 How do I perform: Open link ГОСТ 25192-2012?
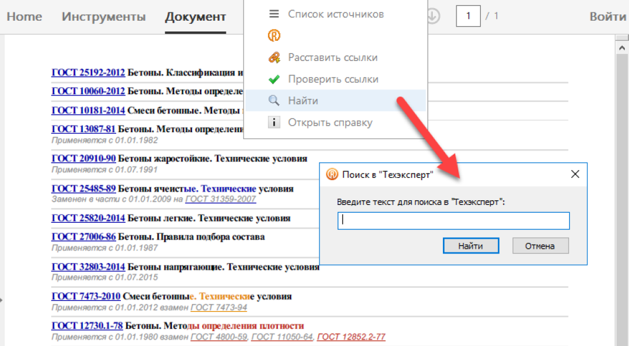click(88, 72)
